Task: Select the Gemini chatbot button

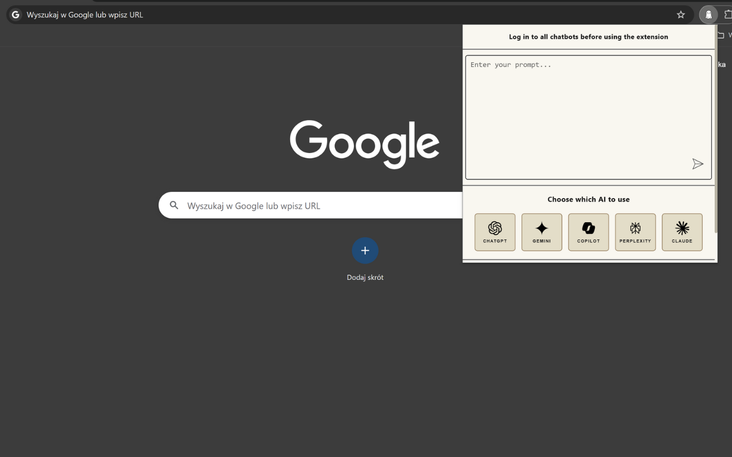Action: point(542,232)
